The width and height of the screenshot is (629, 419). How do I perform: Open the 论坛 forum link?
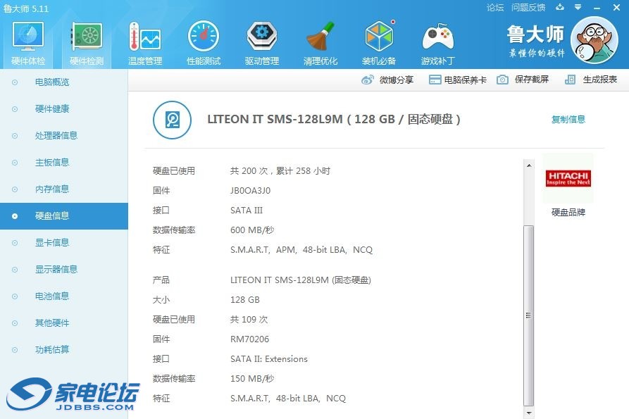(x=495, y=8)
